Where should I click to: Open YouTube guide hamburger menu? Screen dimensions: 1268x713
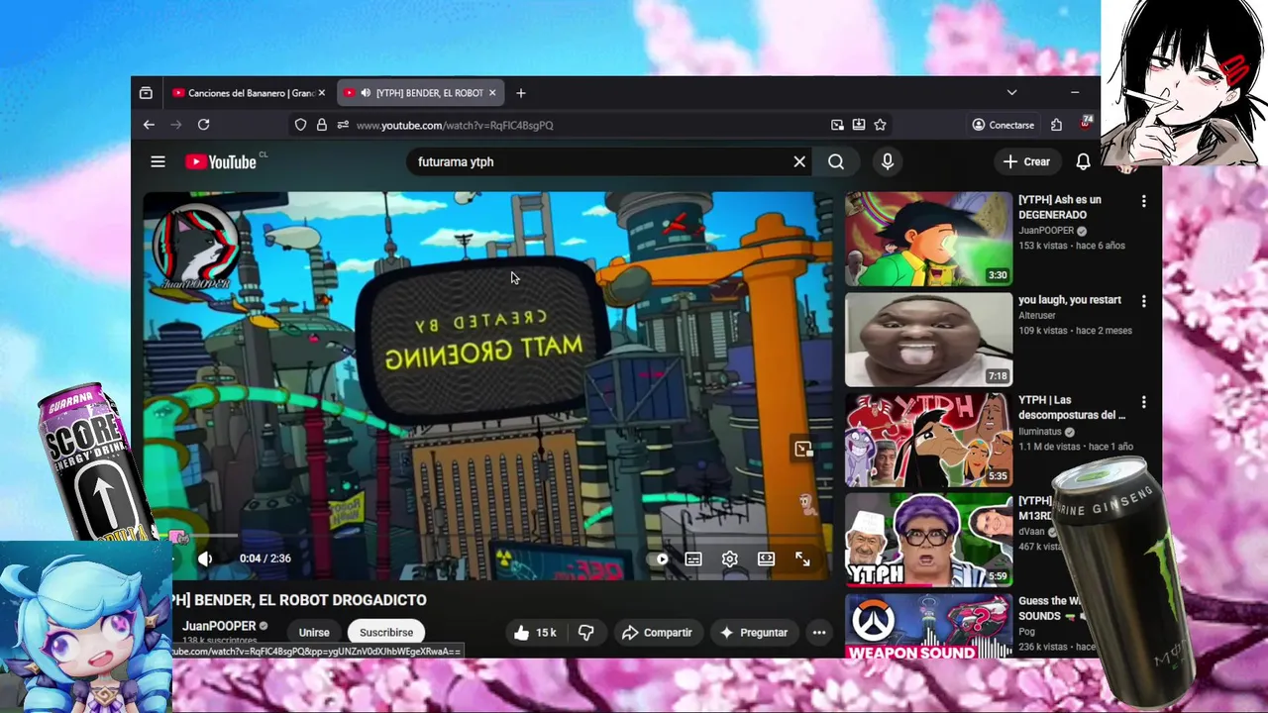click(x=158, y=161)
